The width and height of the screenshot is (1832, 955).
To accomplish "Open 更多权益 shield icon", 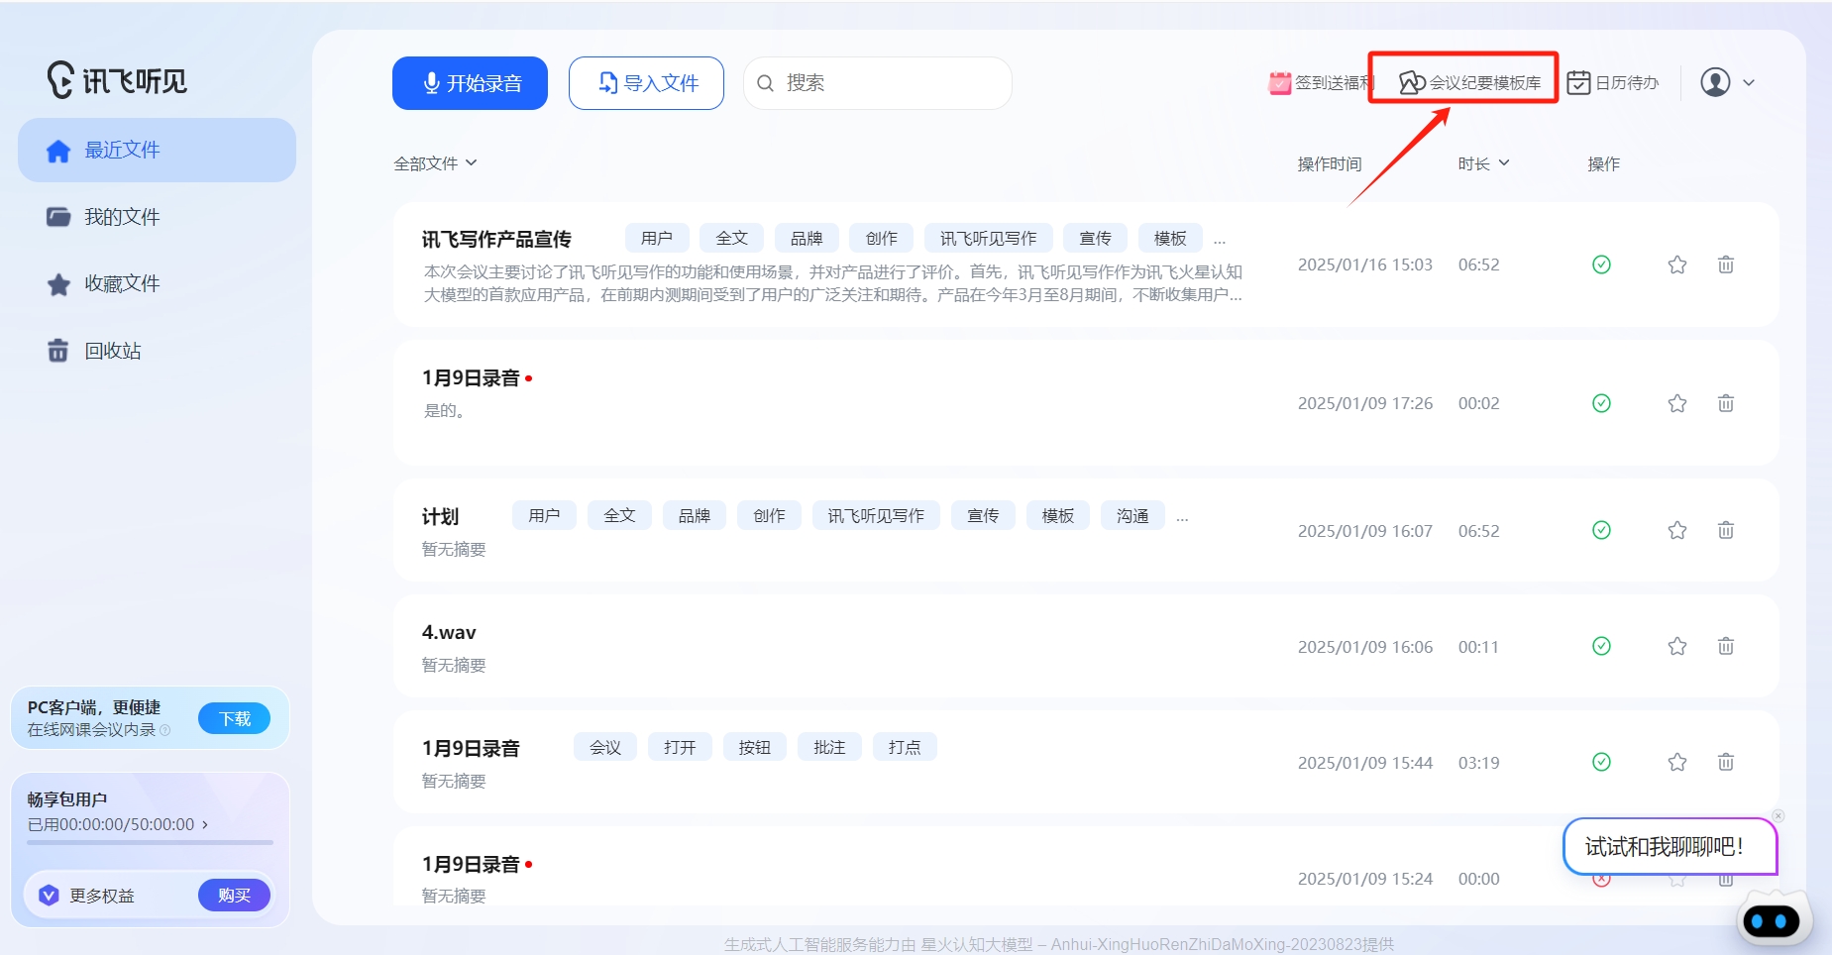I will coord(49,896).
